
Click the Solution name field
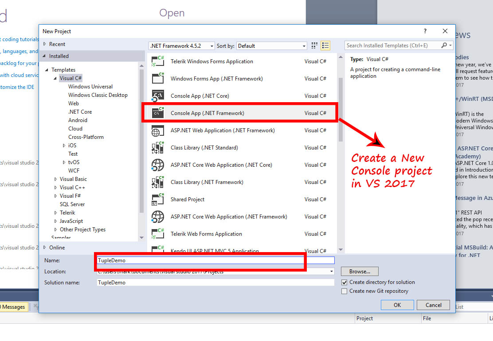215,282
